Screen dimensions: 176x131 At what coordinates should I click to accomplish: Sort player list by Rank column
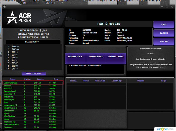coord(27,79)
